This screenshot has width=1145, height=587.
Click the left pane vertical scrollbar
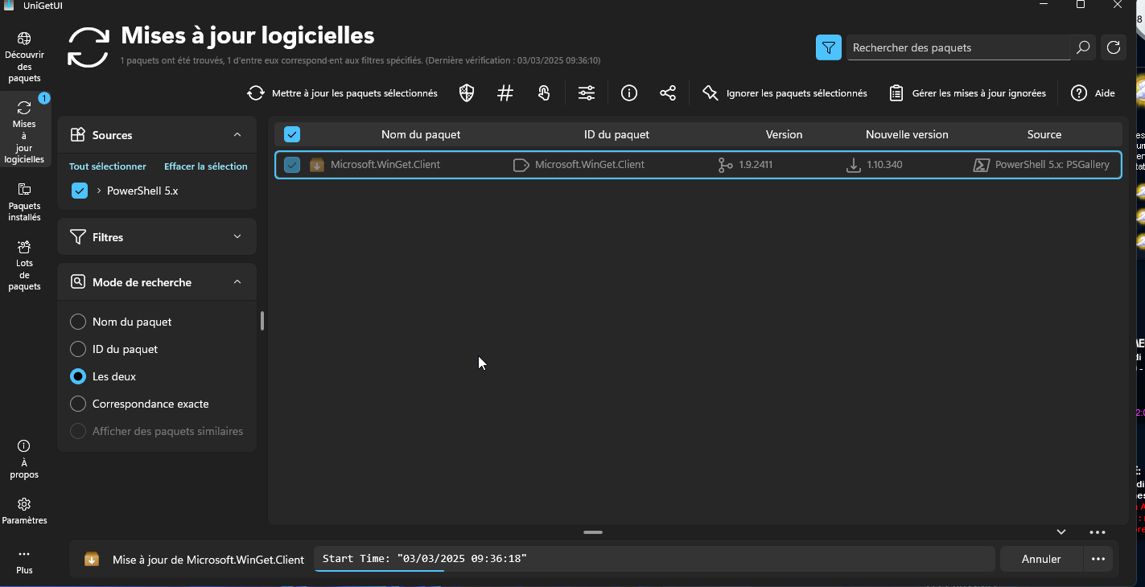click(262, 321)
